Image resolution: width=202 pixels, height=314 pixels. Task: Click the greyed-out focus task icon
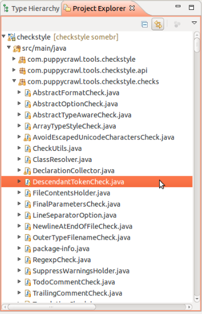coord(177,24)
